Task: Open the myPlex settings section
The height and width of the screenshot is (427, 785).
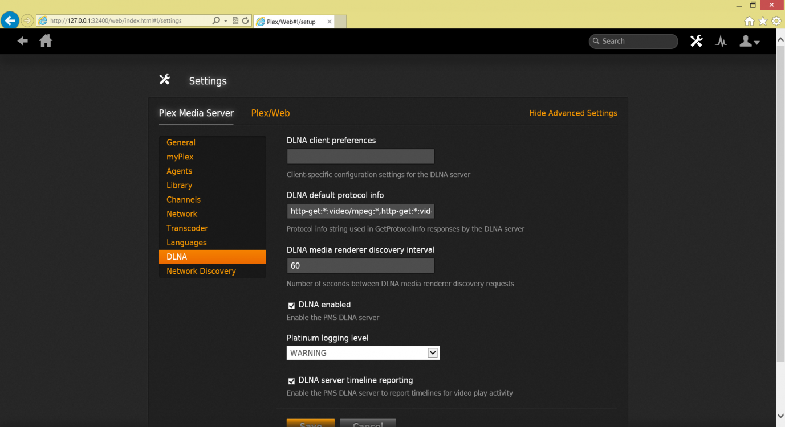Action: click(x=213, y=157)
